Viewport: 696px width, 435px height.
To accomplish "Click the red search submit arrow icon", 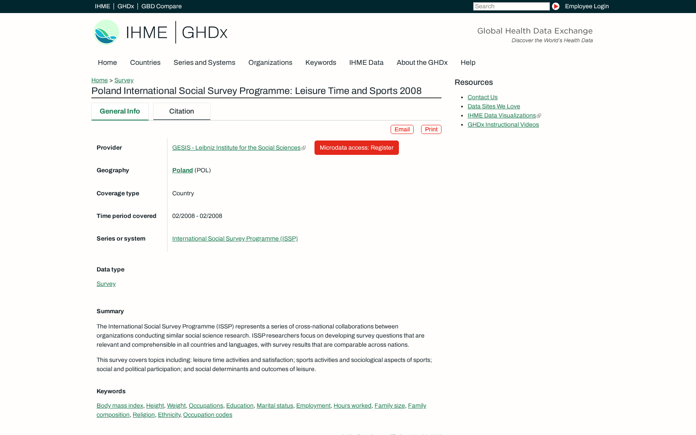I will click(x=555, y=6).
